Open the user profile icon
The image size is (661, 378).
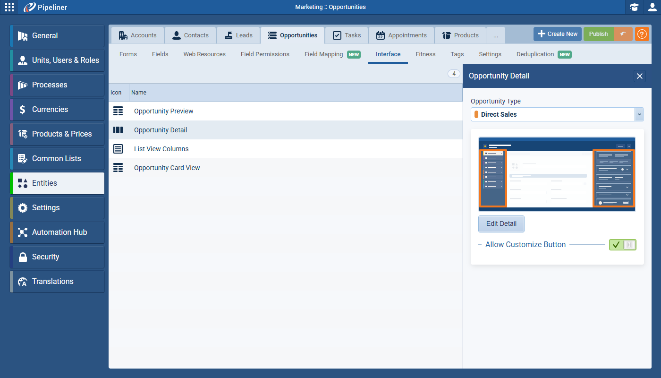click(652, 7)
